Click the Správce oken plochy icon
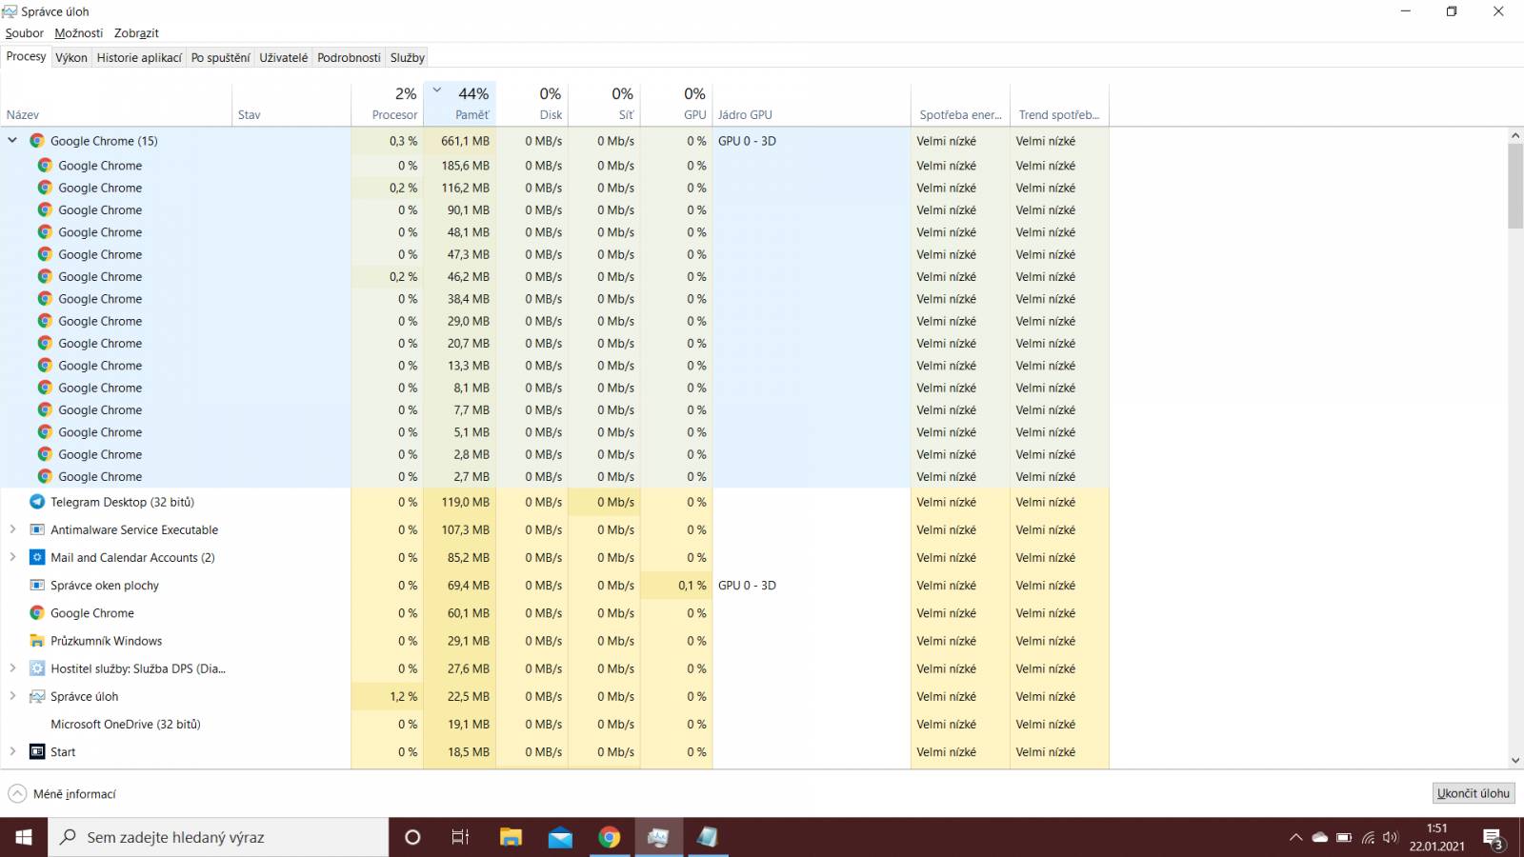Viewport: 1524px width, 857px height. (x=37, y=585)
